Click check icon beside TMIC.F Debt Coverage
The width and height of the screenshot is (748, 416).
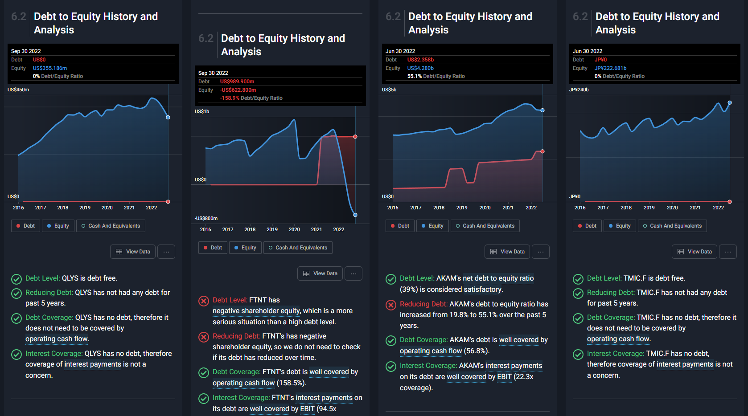tap(578, 318)
